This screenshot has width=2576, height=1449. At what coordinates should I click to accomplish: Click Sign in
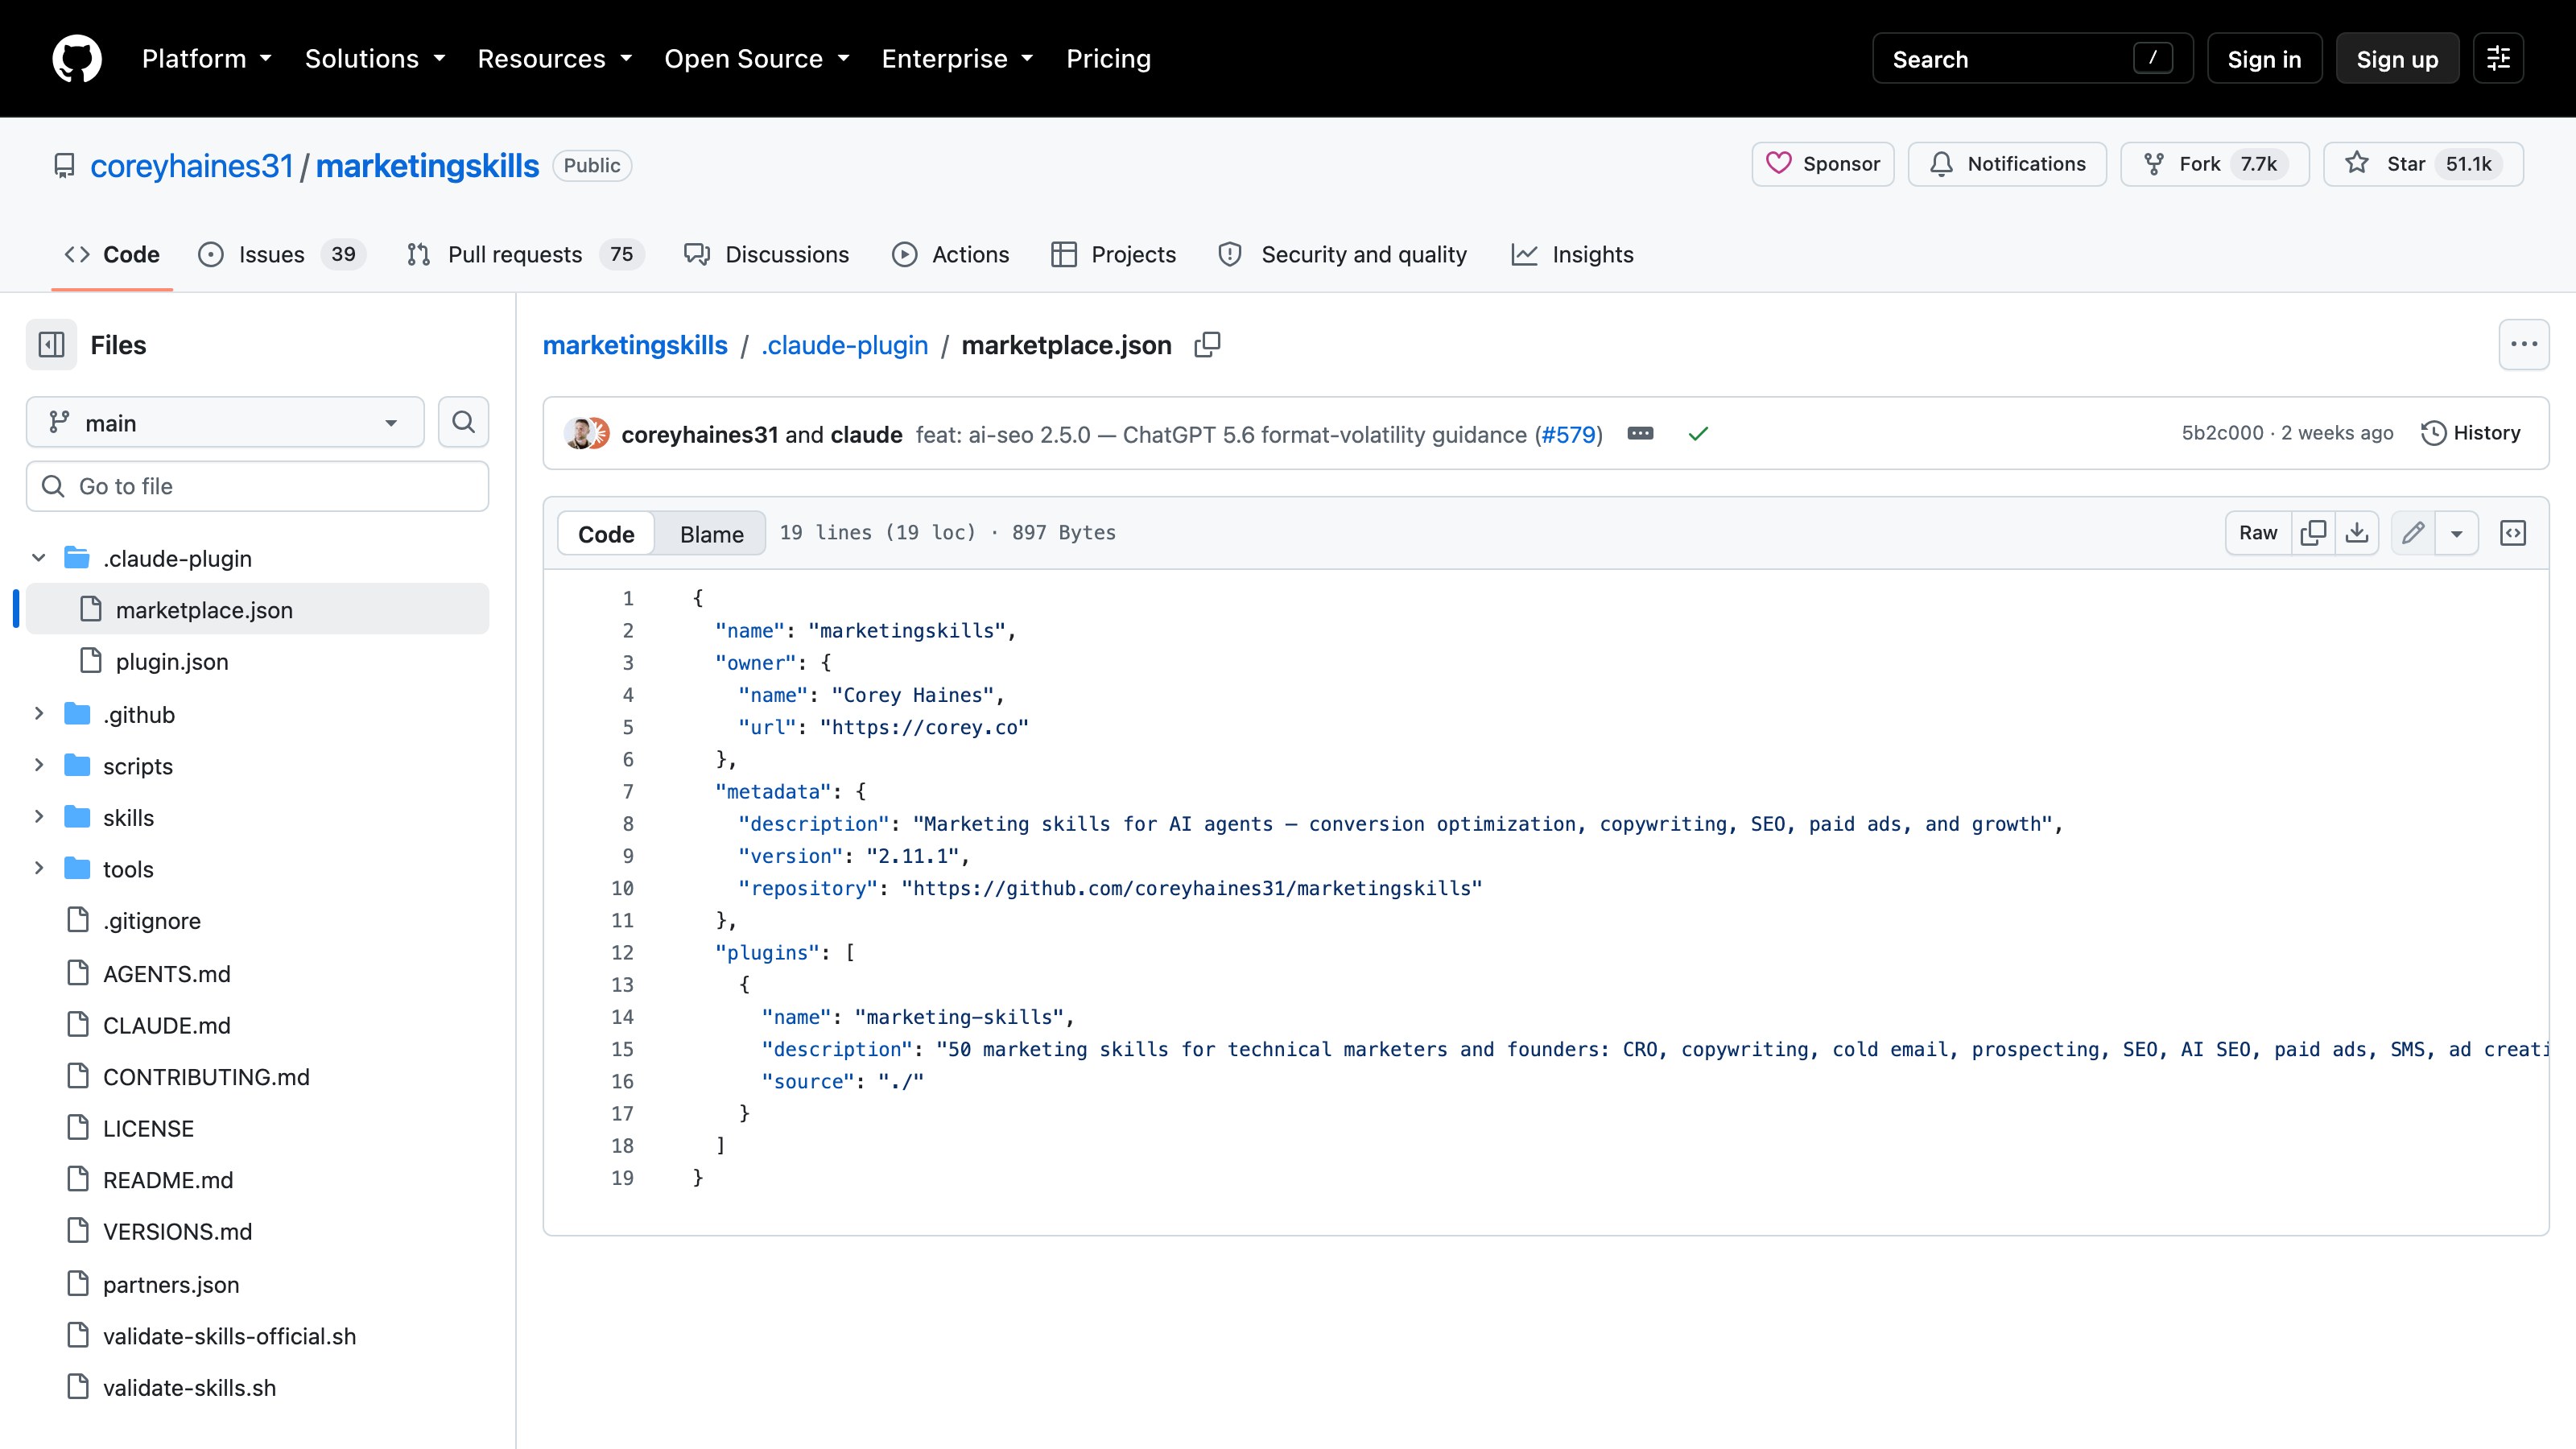tap(2264, 59)
